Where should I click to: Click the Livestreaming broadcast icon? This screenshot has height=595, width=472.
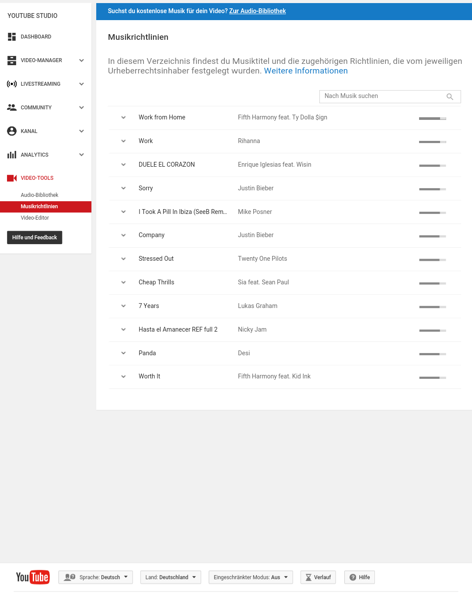coord(12,84)
